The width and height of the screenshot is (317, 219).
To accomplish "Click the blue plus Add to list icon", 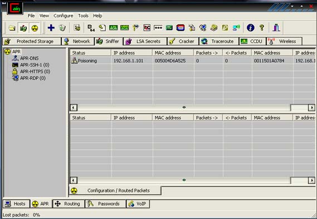I will [51, 28].
